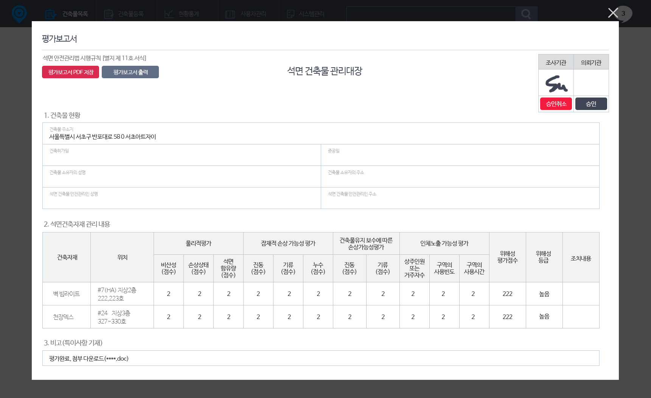Click the blue location pin logo
The height and width of the screenshot is (398, 651).
(19, 14)
